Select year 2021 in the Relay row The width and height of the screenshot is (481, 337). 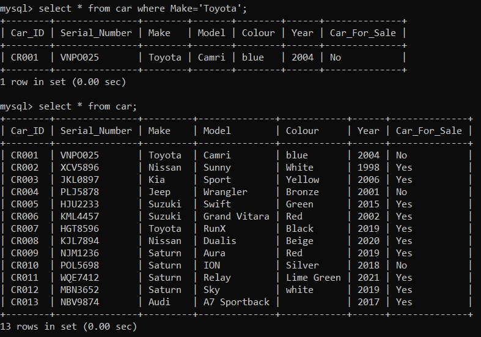tap(369, 278)
